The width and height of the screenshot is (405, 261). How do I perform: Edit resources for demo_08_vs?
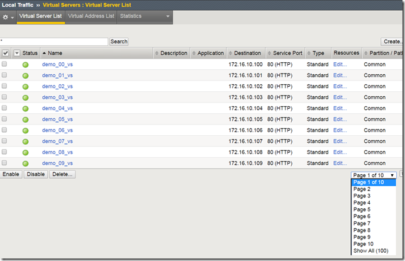(x=340, y=152)
